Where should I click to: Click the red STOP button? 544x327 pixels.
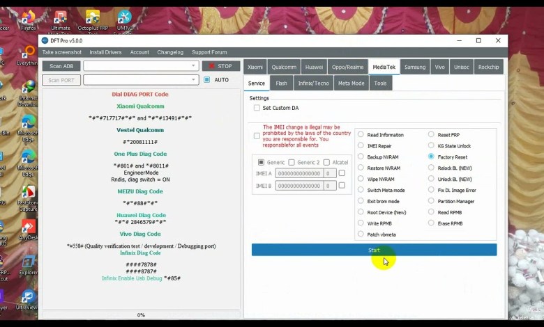click(220, 66)
